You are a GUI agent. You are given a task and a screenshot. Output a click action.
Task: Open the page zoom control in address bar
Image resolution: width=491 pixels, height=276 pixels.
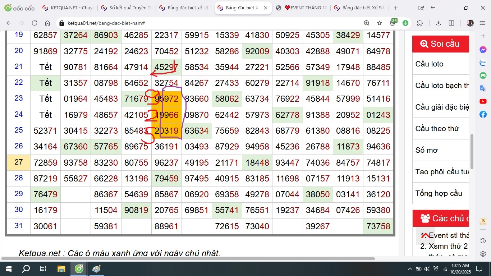click(x=367, y=23)
